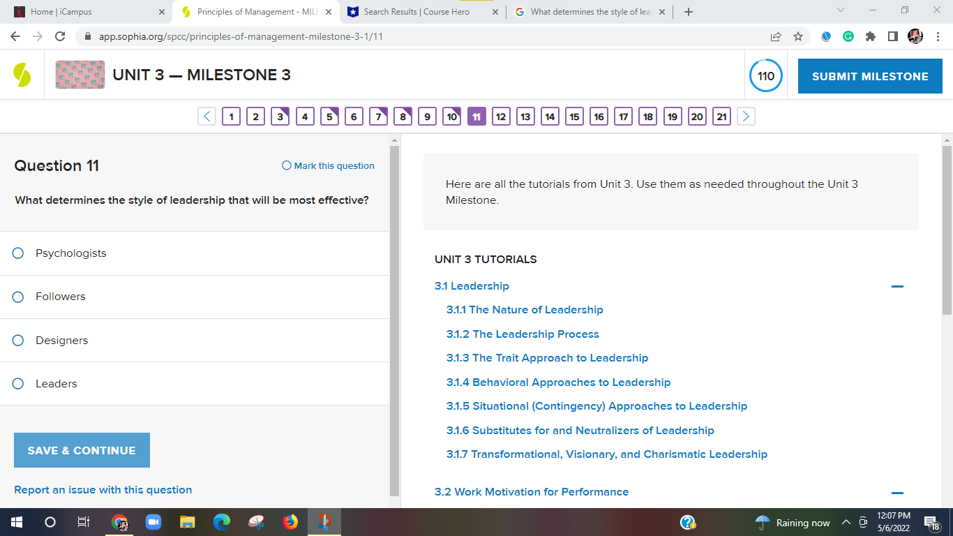Image resolution: width=953 pixels, height=536 pixels.
Task: Open the Windows notification center
Action: pyautogui.click(x=931, y=522)
